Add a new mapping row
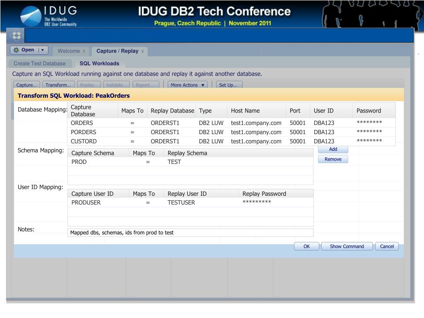The height and width of the screenshot is (318, 424). click(333, 149)
